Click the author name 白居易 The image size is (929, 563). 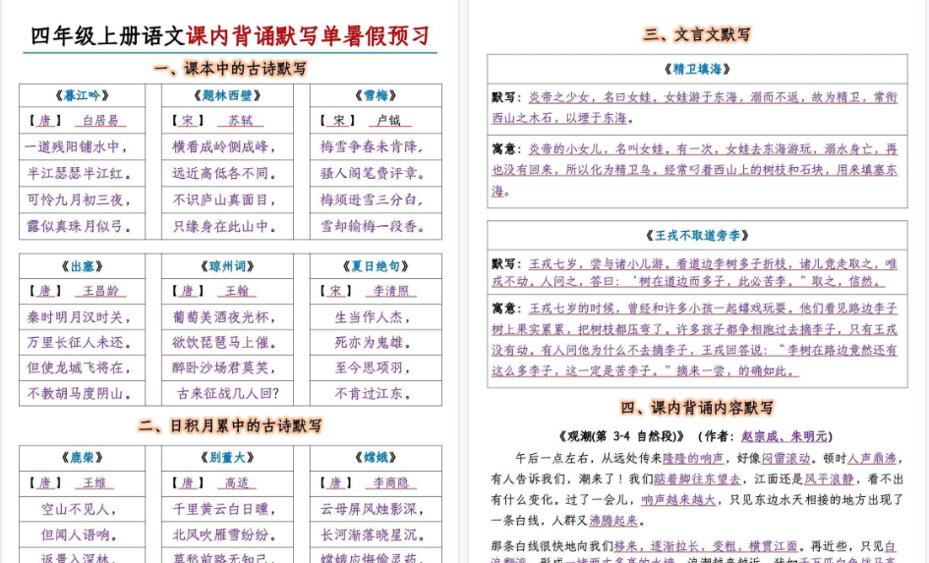click(x=100, y=121)
